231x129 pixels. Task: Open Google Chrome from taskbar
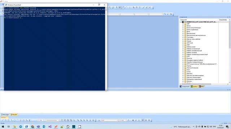(x=32, y=126)
